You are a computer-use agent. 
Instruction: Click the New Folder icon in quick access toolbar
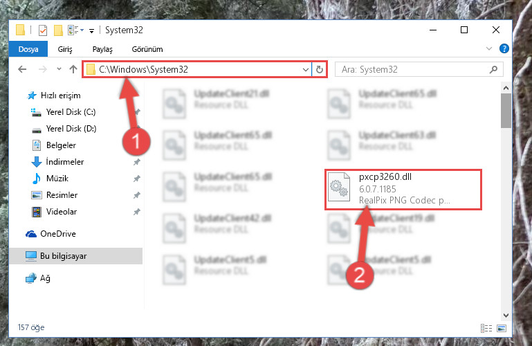pos(58,30)
